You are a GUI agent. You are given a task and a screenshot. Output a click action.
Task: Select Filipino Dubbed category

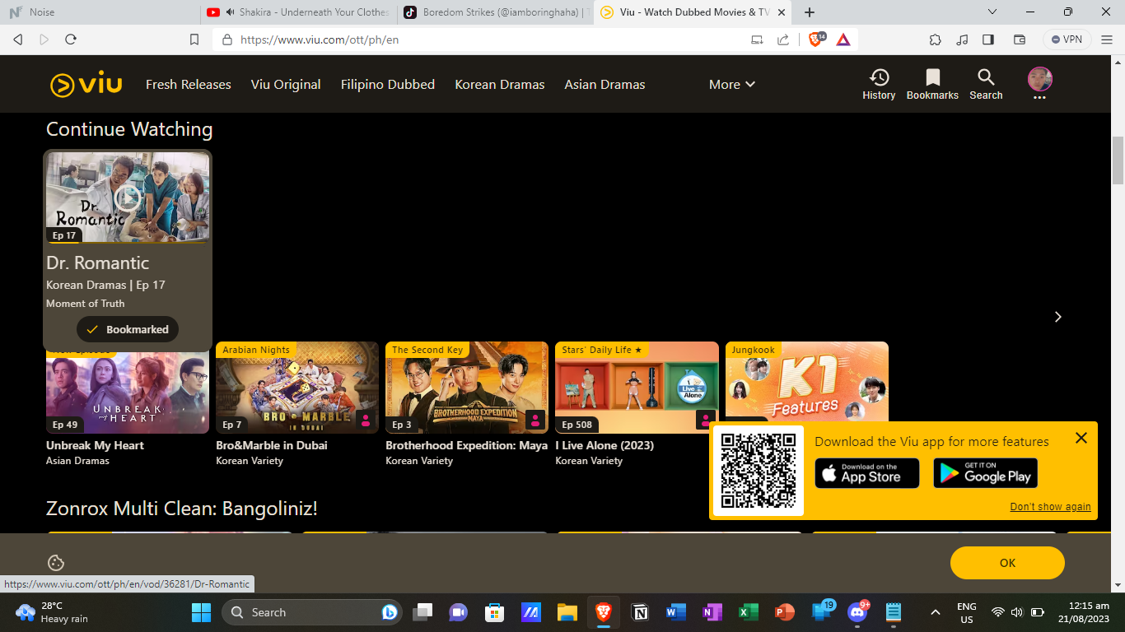tap(388, 84)
